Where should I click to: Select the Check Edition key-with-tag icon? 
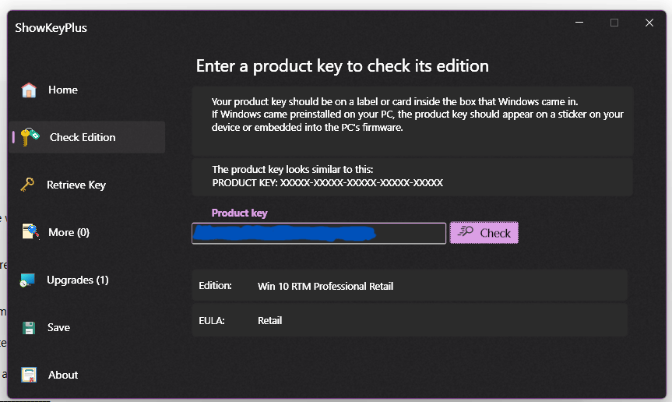[x=30, y=137]
